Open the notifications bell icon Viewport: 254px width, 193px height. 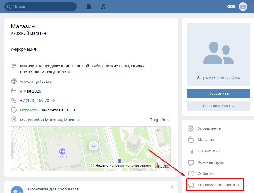tap(89, 7)
